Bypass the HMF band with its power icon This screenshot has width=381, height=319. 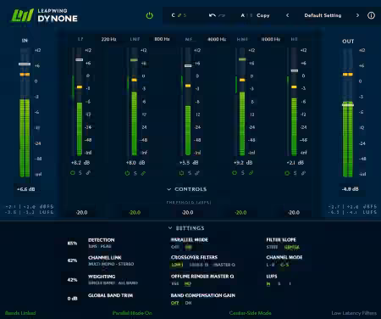[235, 172]
